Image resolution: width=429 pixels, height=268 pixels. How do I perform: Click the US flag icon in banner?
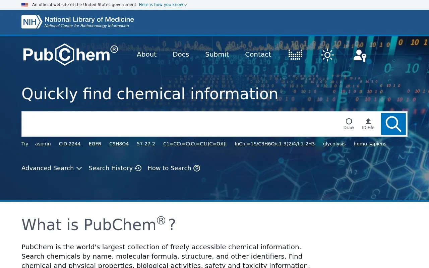coord(25,5)
